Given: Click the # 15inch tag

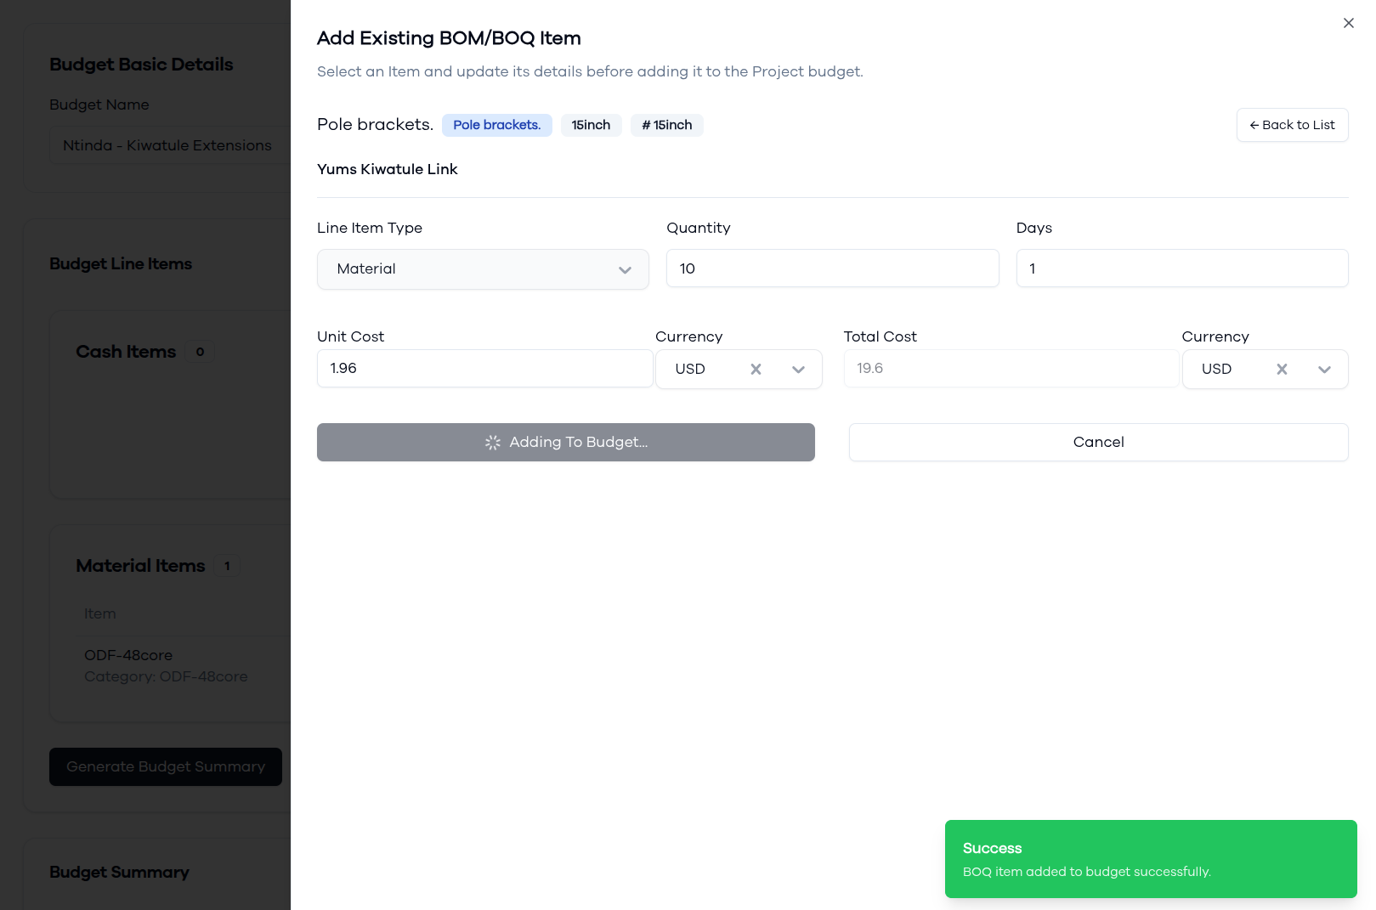Looking at the screenshot, I should tap(666, 125).
